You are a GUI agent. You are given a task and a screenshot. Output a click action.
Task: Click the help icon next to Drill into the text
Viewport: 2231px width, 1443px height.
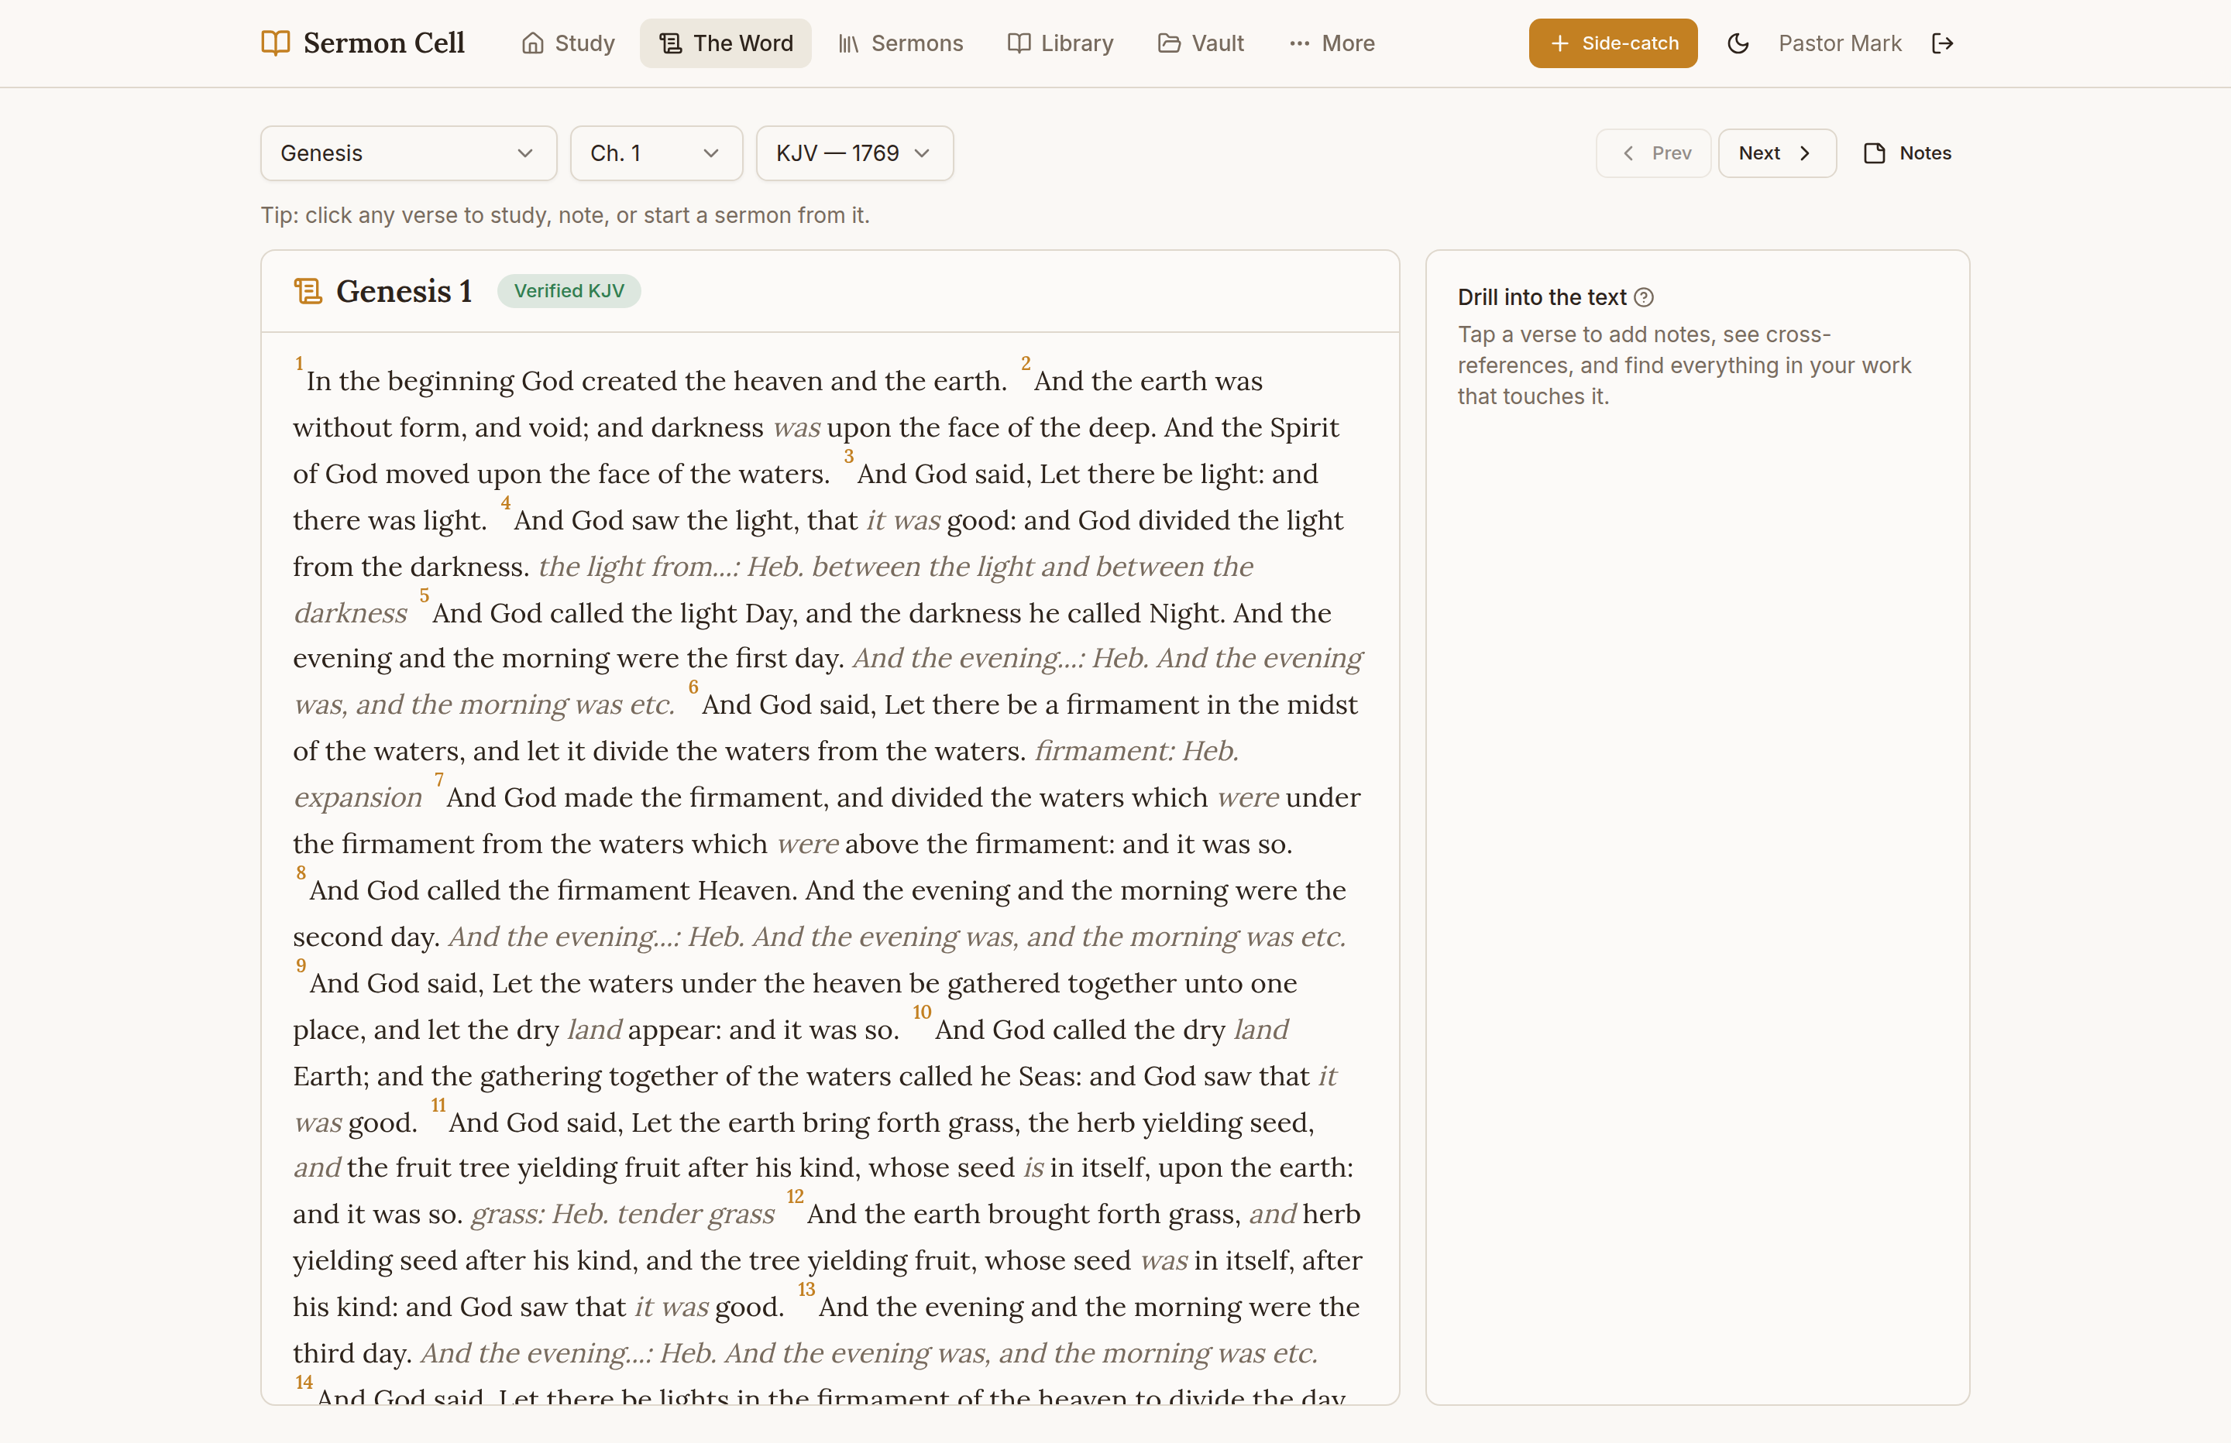click(1643, 297)
